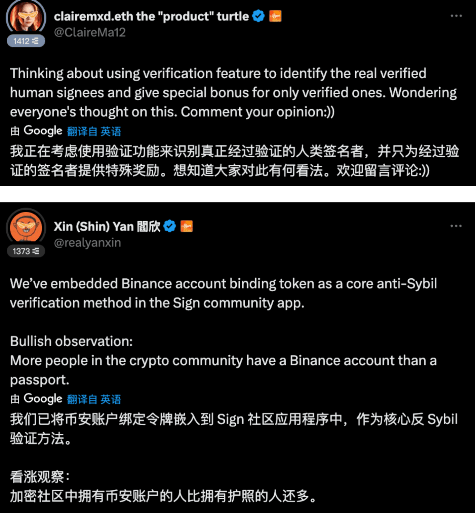Image resolution: width=476 pixels, height=513 pixels.
Task: Click the 1412 score badge
Action: [26, 41]
